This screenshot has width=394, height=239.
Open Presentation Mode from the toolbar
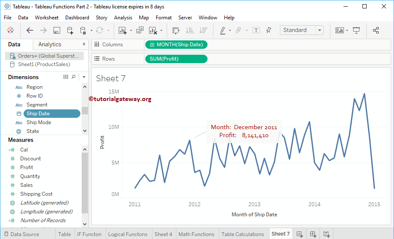click(x=357, y=30)
